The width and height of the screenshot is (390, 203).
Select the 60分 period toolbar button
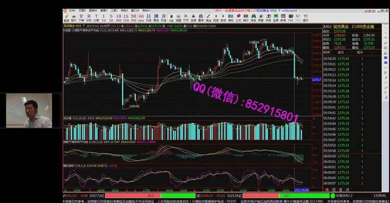point(141,18)
